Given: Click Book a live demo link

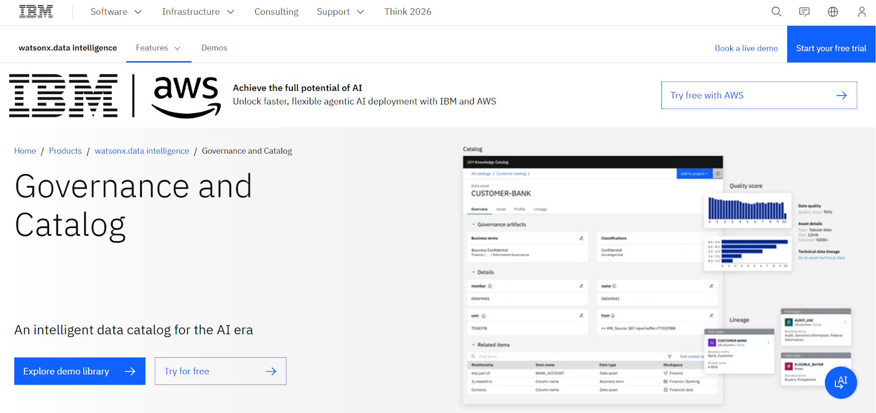Looking at the screenshot, I should point(746,48).
